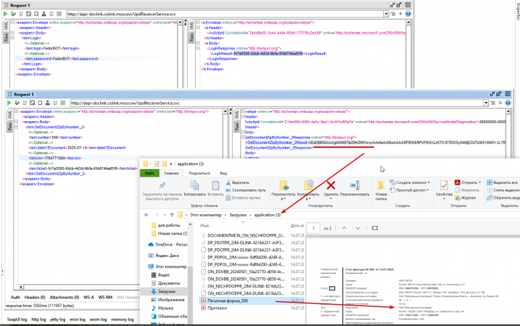
Task: Run the lower Request 1 with the green play button
Action: (x=9, y=103)
